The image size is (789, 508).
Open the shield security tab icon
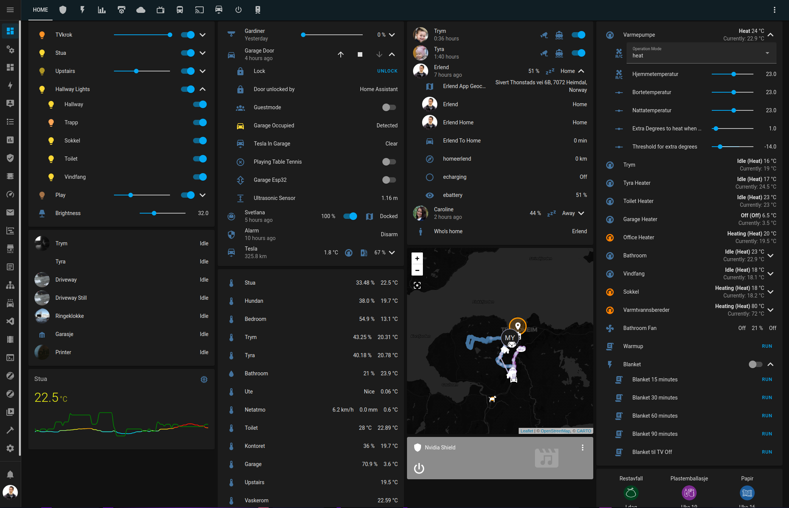pos(63,10)
